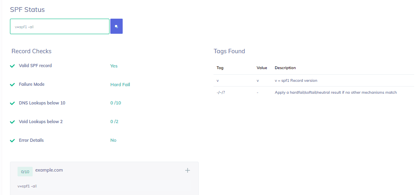Click the Value column header
Screen dimensions: 415x195
click(262, 68)
